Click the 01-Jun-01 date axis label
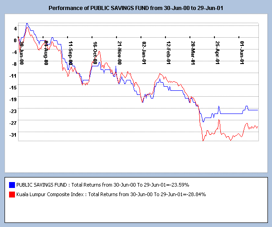 click(x=242, y=53)
